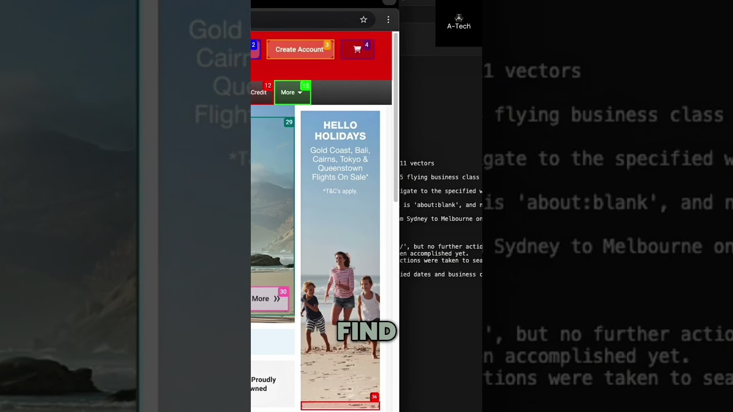Viewport: 733px width, 412px height.
Task: Click the More link with double chevrons
Action: click(x=270, y=299)
